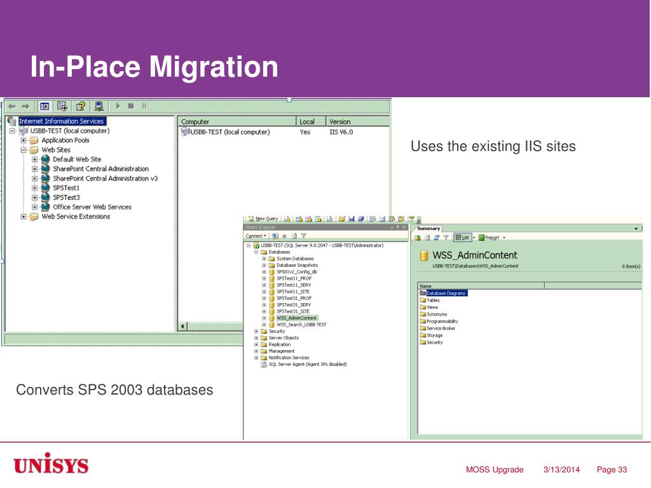Select the Views folder in Summary list
The height and width of the screenshot is (488, 651).
432,307
